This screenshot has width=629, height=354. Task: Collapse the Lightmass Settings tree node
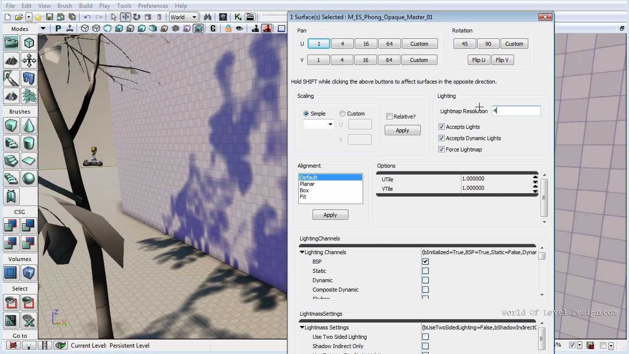click(x=302, y=327)
